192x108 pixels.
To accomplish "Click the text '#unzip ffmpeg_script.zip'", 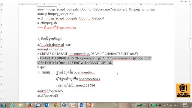I will coord(55,14).
